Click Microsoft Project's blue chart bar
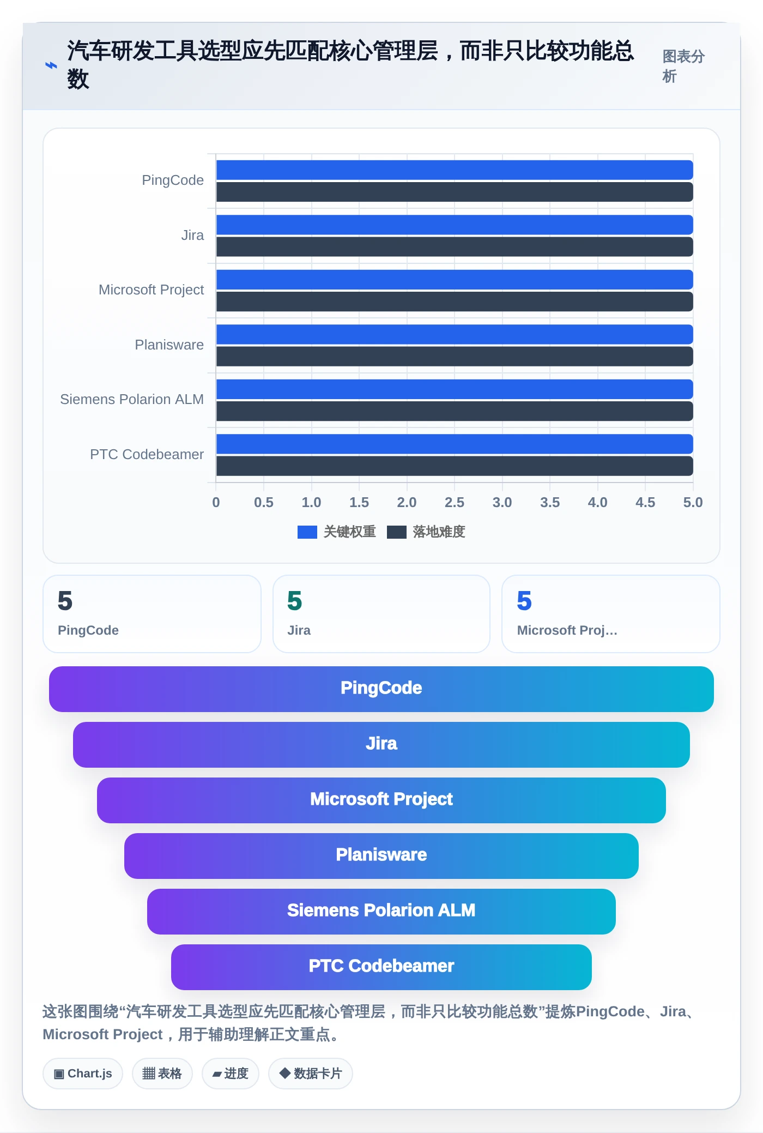 (455, 280)
